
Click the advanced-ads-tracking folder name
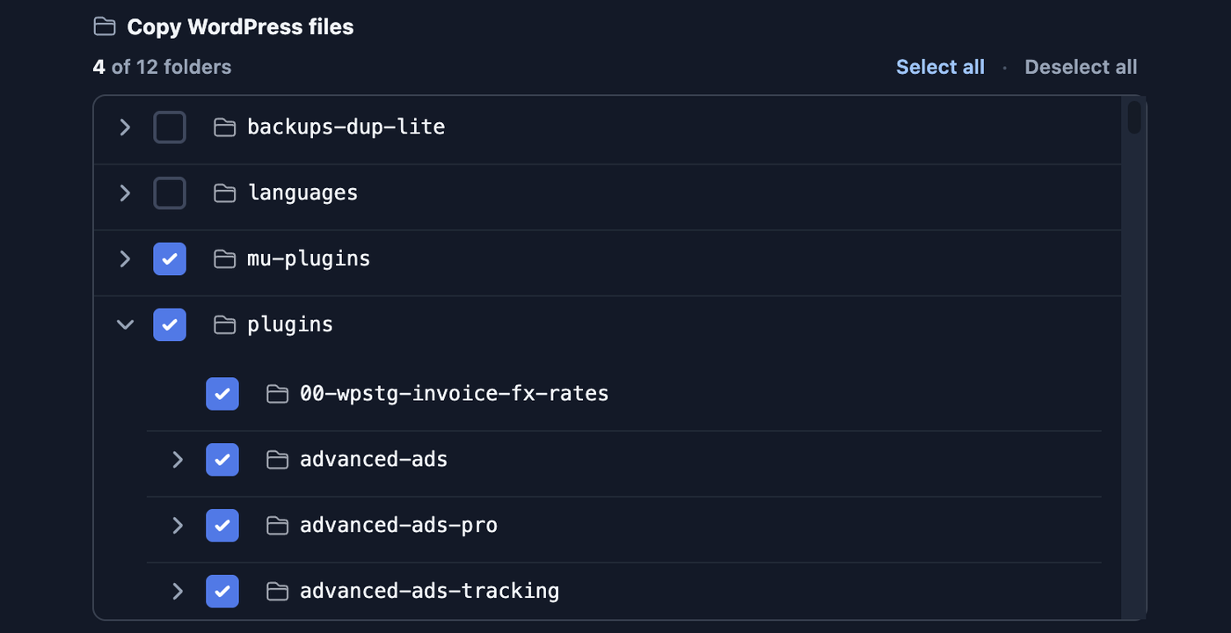pos(429,591)
